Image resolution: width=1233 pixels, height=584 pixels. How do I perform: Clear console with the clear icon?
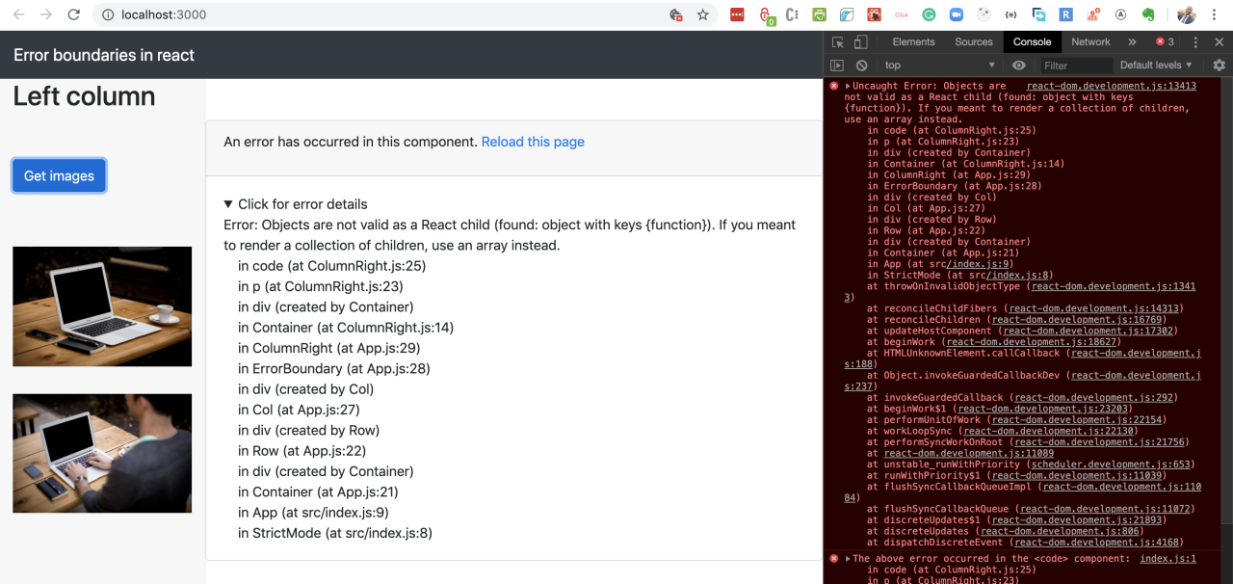click(x=862, y=66)
